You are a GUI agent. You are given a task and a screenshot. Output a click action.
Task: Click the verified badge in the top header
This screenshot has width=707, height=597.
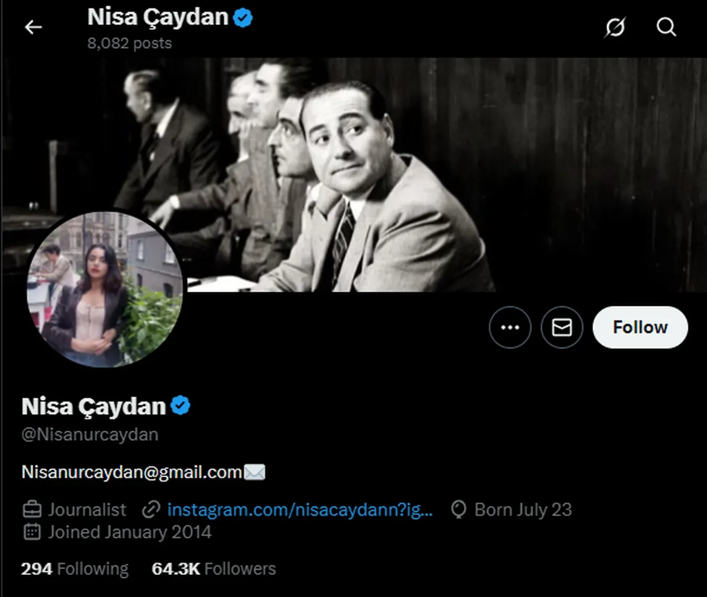[x=241, y=17]
